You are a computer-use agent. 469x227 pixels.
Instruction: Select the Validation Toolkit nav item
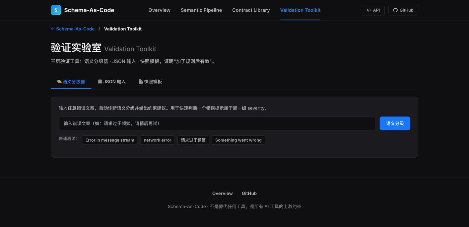[x=300, y=10]
